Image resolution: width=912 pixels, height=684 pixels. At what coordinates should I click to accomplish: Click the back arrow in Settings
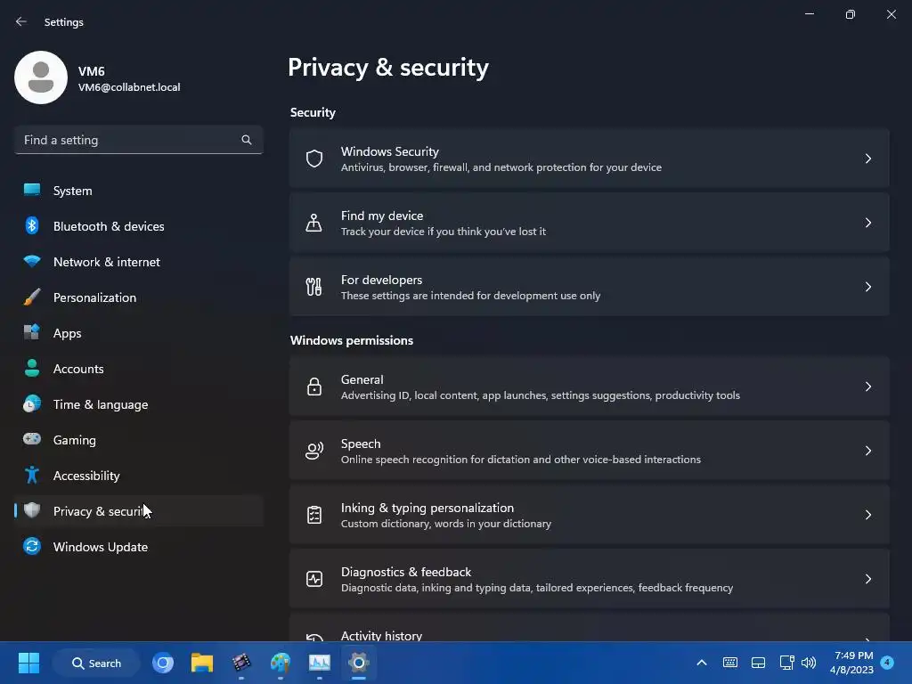21,21
